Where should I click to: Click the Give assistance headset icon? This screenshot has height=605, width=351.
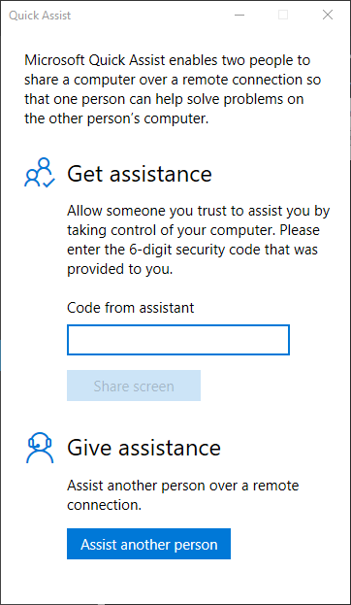click(40, 448)
